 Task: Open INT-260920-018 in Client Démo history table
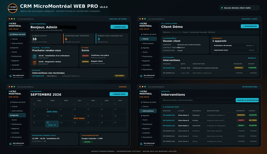(169, 68)
